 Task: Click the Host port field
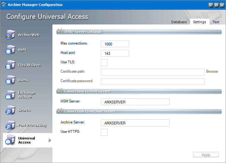point(115,54)
